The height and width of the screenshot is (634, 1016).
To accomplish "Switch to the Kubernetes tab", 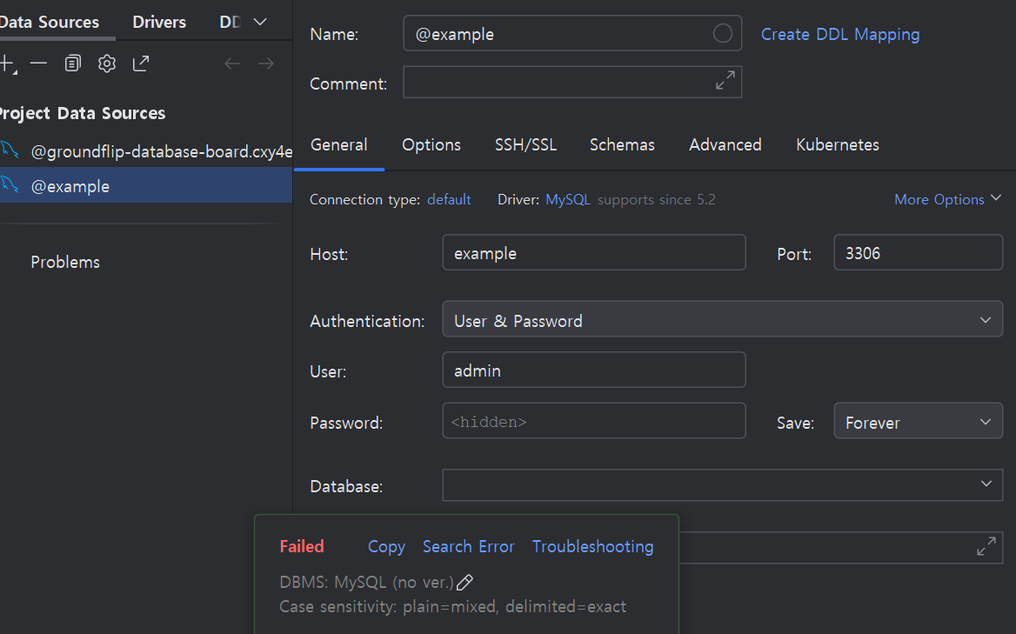I will 837,144.
